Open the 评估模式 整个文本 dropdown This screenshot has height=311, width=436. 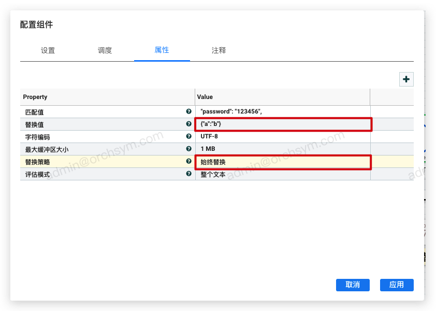tap(282, 174)
